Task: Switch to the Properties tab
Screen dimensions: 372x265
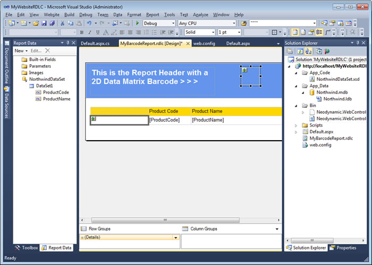Action: [x=343, y=247]
